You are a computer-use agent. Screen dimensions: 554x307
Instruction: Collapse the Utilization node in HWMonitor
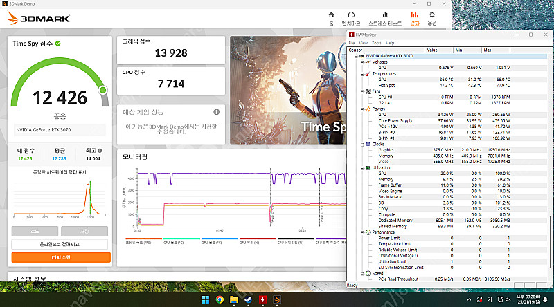(362, 168)
